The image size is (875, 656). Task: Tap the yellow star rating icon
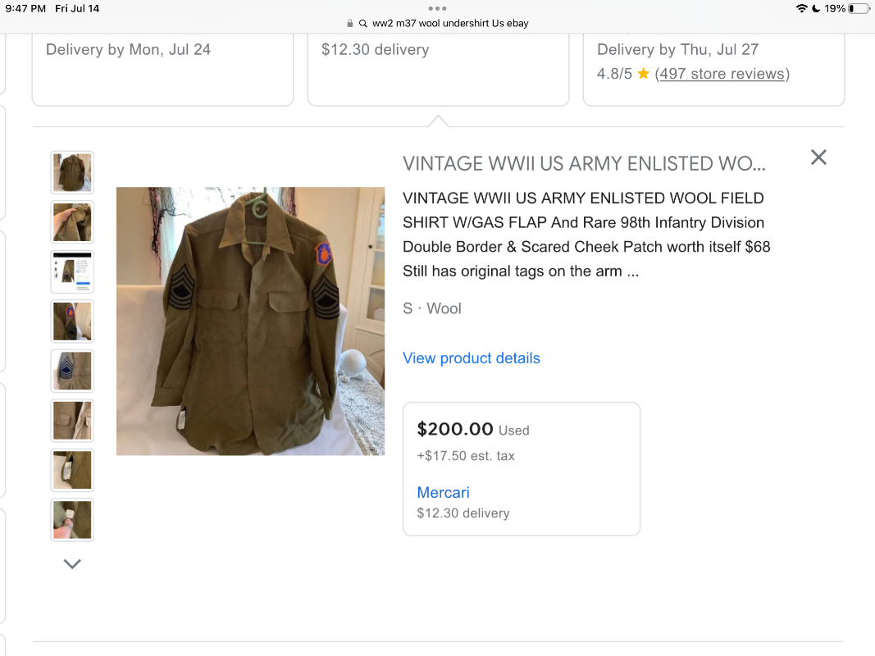coord(642,73)
